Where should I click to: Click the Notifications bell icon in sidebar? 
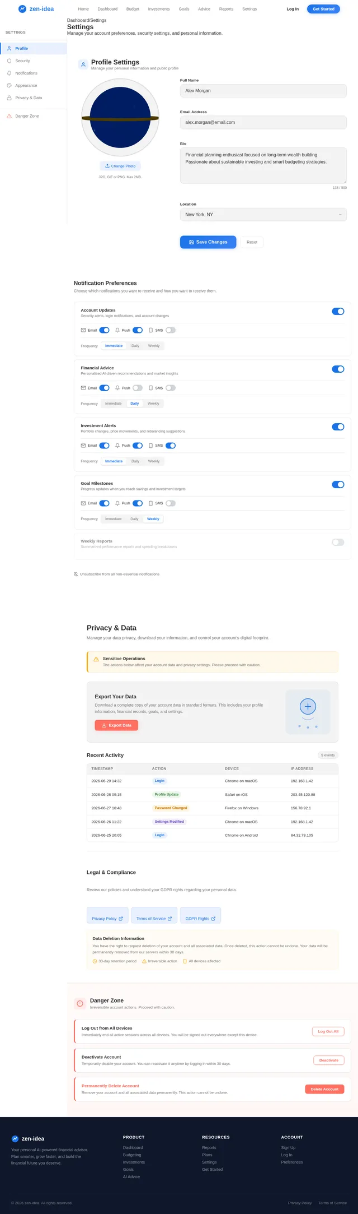click(x=9, y=73)
